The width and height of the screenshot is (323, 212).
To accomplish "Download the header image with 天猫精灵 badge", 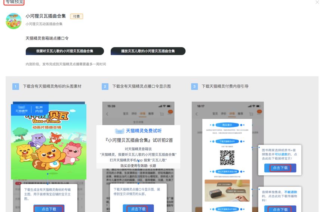I will (49, 209).
